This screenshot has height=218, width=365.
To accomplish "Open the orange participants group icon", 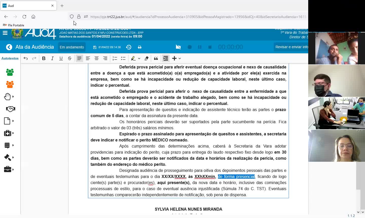I will coord(10,84).
